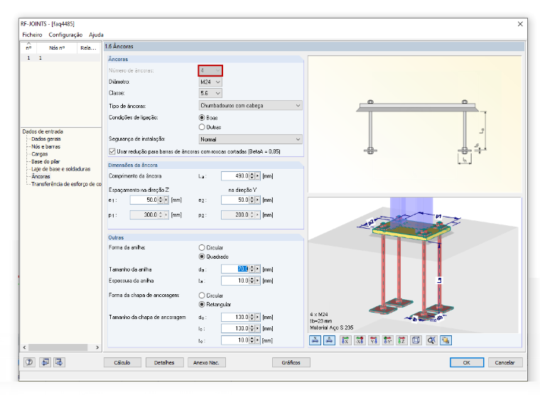Open the Ficheiro menu

(x=32, y=35)
